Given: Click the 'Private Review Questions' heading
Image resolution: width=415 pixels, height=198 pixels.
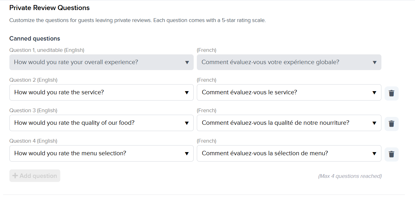Looking at the screenshot, I should [49, 8].
